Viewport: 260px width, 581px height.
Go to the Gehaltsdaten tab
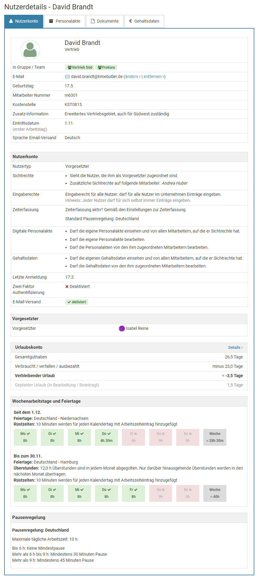[144, 21]
